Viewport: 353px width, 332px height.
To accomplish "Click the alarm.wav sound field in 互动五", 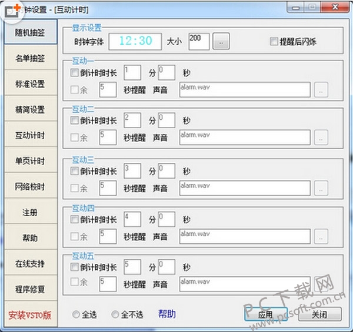I will point(245,284).
